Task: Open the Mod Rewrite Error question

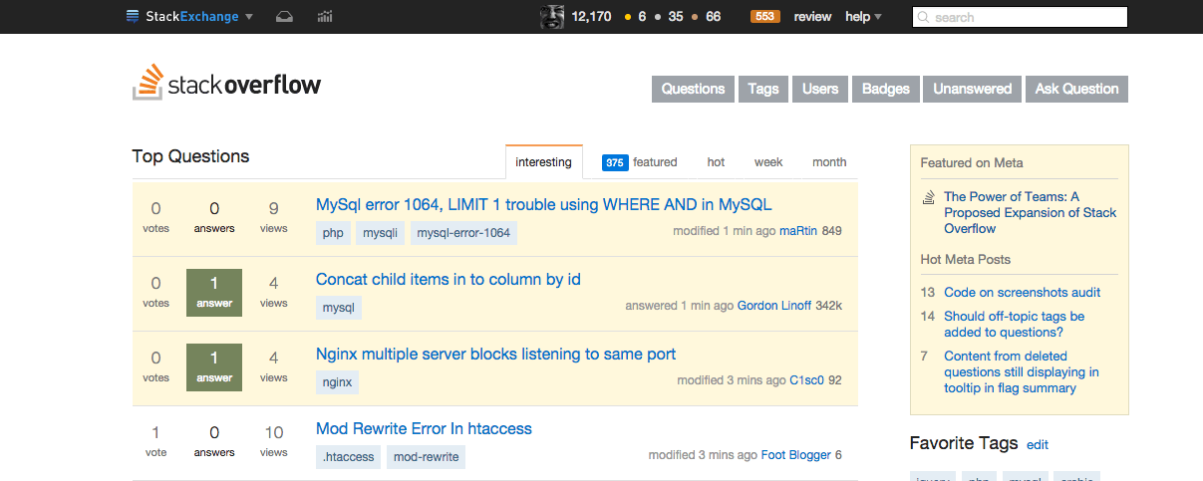Action: [x=424, y=428]
